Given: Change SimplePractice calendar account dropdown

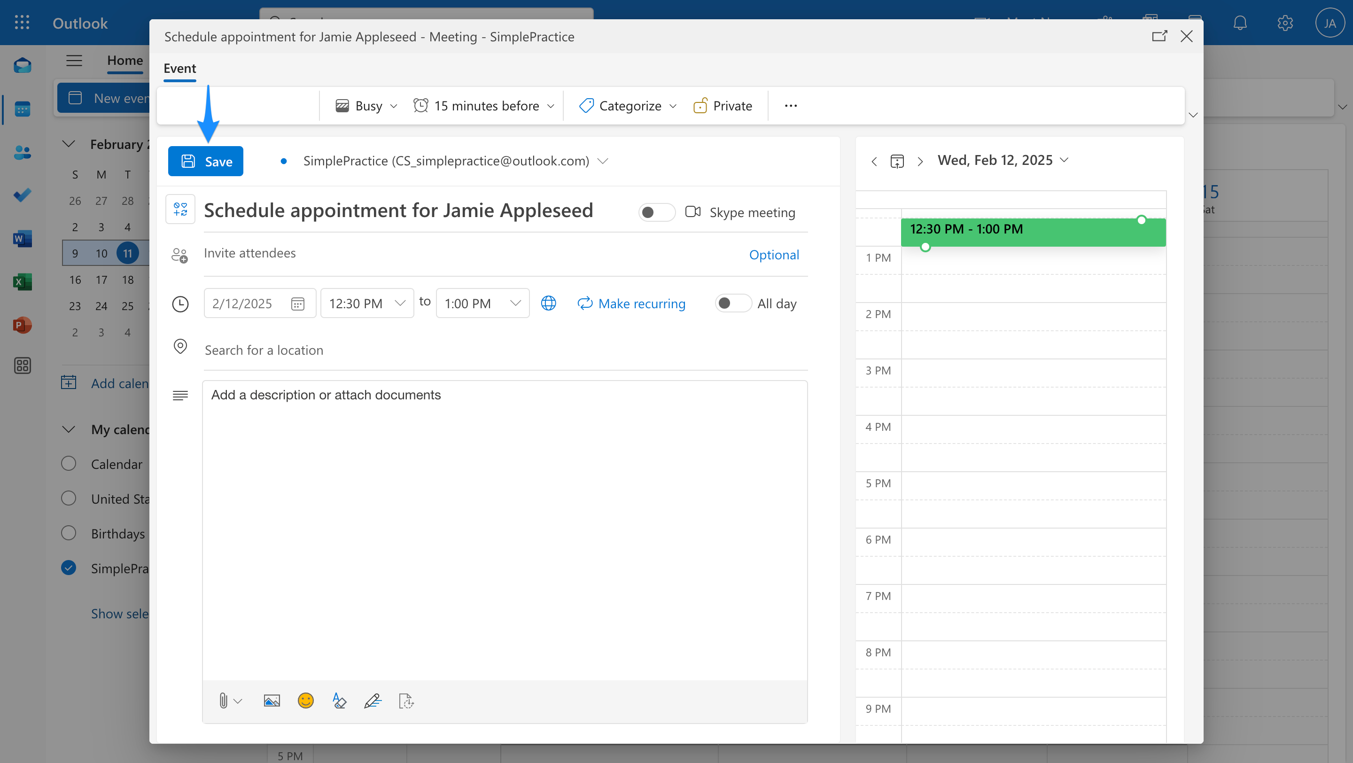Looking at the screenshot, I should [455, 161].
